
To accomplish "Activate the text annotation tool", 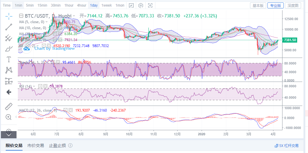I will point(9,59).
